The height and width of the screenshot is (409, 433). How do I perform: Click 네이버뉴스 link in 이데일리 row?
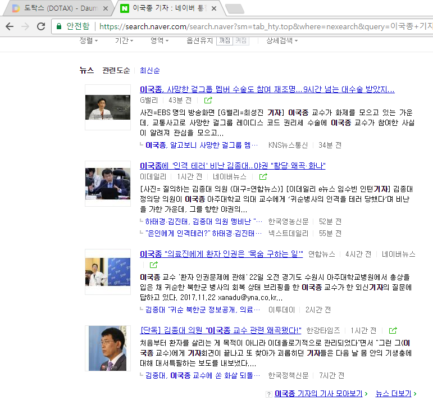[230, 177]
